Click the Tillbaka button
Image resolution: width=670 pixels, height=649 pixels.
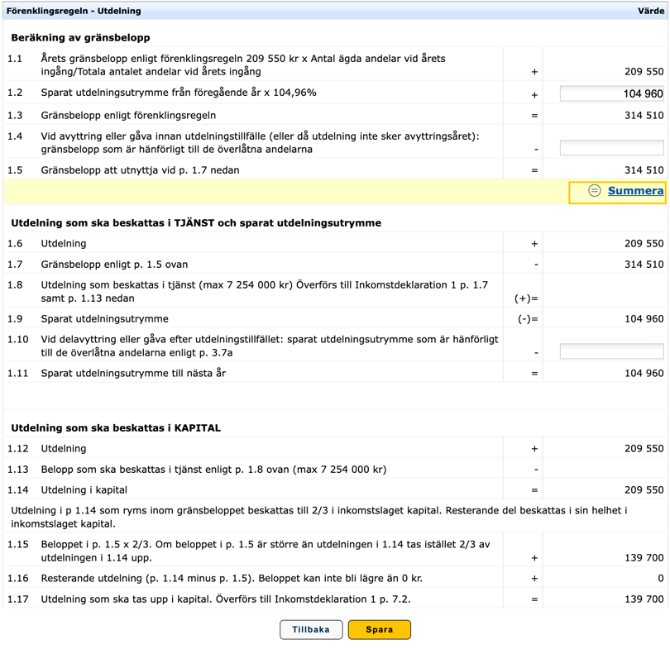311,629
